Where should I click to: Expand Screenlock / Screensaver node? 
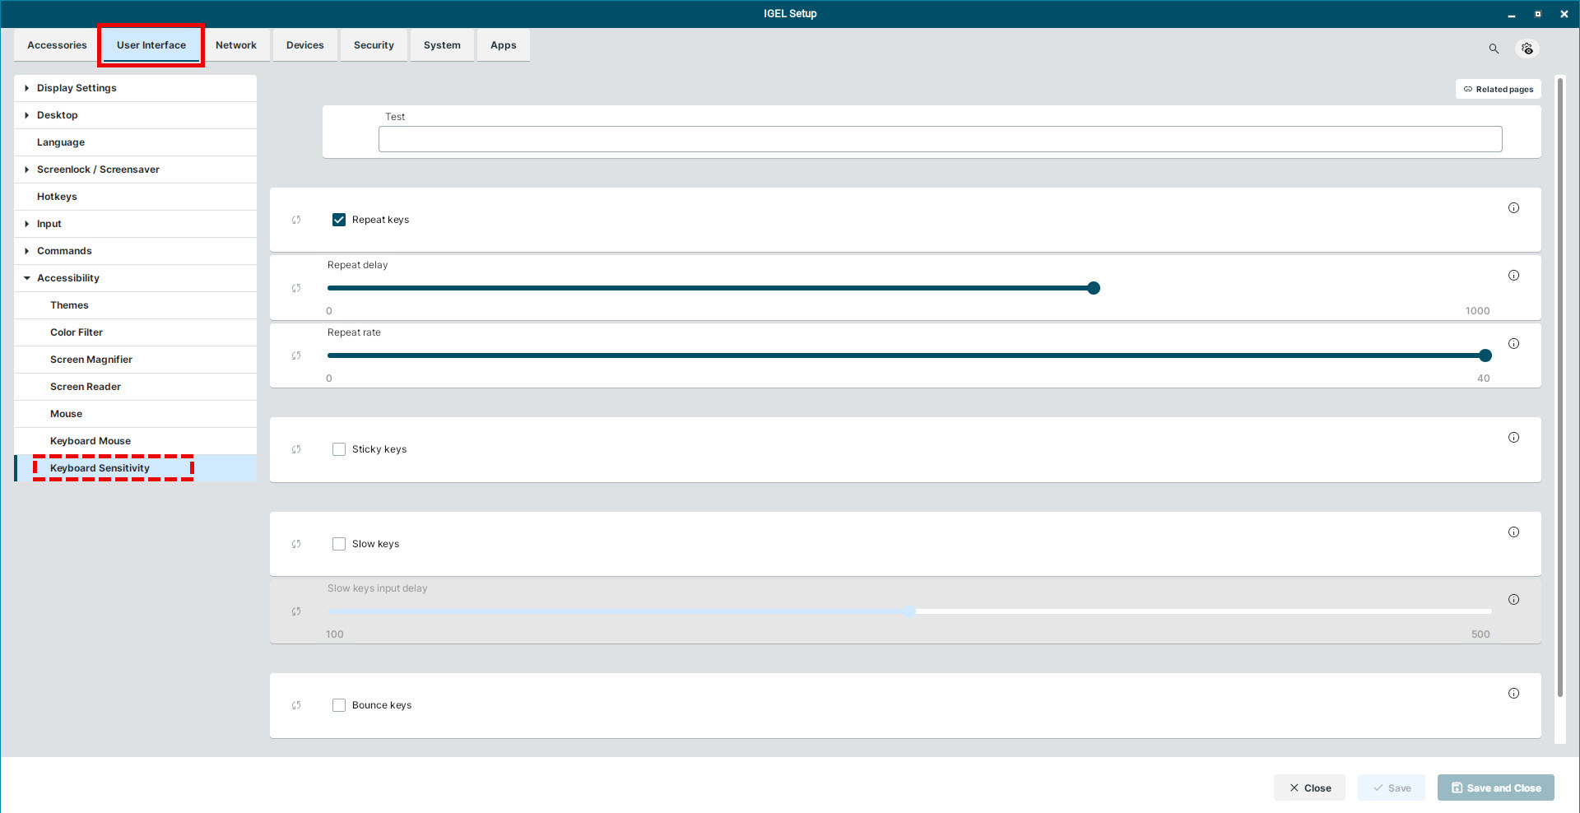[27, 170]
